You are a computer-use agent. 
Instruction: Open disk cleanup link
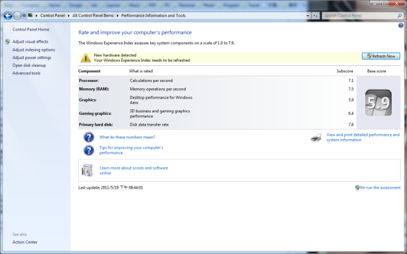pyautogui.click(x=29, y=65)
